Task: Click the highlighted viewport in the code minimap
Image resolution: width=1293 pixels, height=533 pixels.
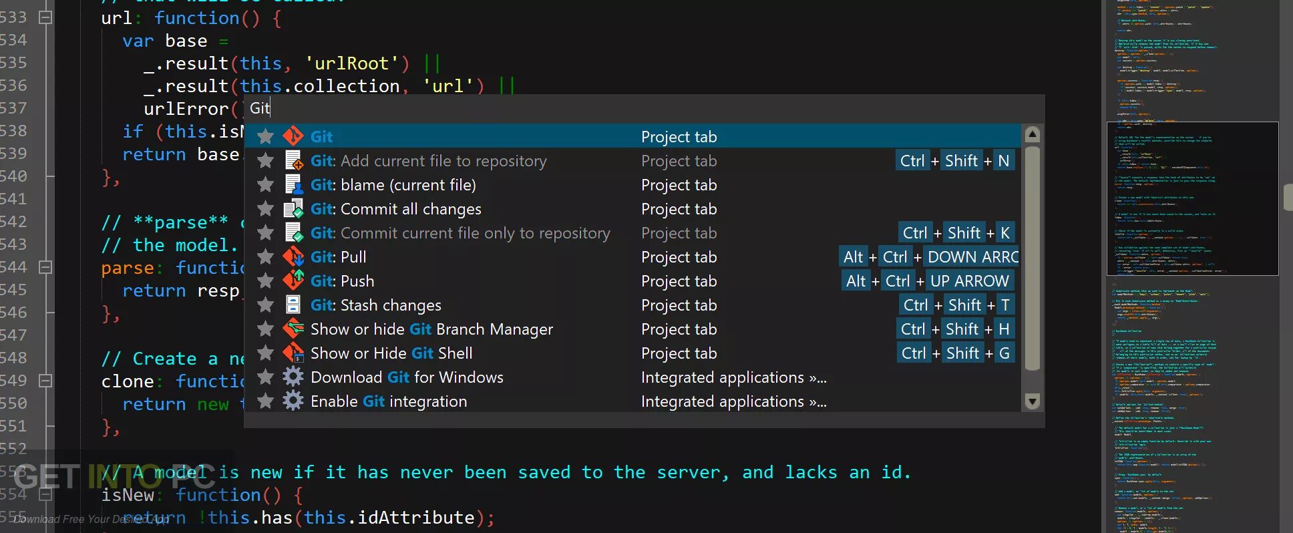Action: (x=1192, y=198)
